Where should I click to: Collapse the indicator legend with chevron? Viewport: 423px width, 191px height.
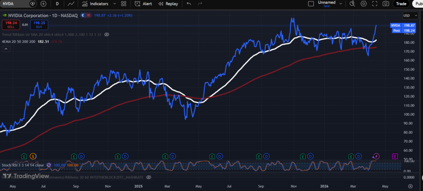click(x=6, y=49)
